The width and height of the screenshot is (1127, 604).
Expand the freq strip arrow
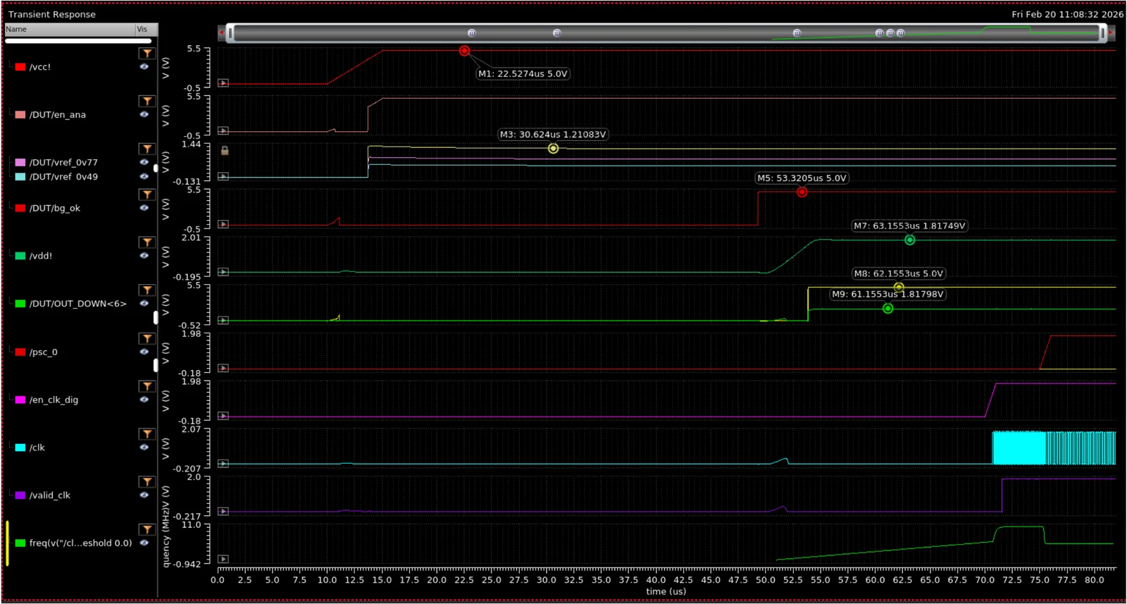[x=223, y=559]
